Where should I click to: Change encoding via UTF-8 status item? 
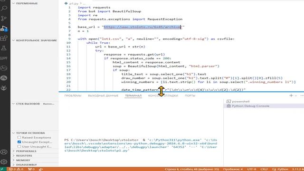pos(251,169)
